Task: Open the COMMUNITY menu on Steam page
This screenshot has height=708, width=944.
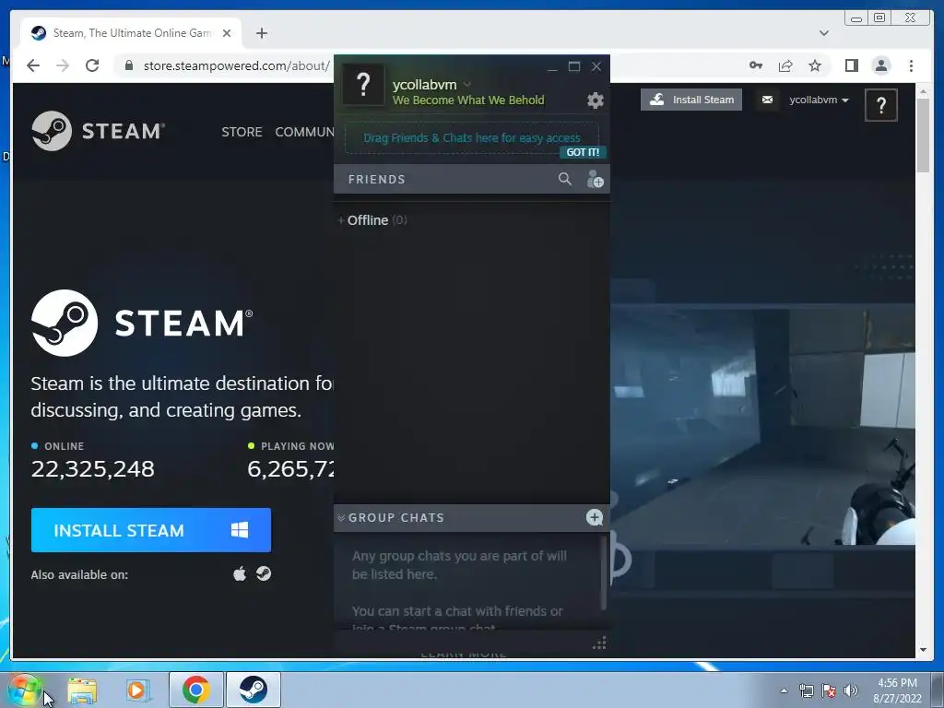Action: 304,132
